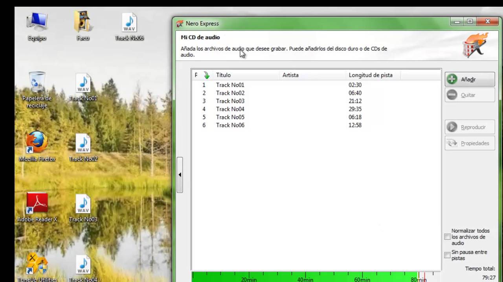This screenshot has width=503, height=282.
Task: Open the Equipo desktop icon
Action: click(x=37, y=26)
